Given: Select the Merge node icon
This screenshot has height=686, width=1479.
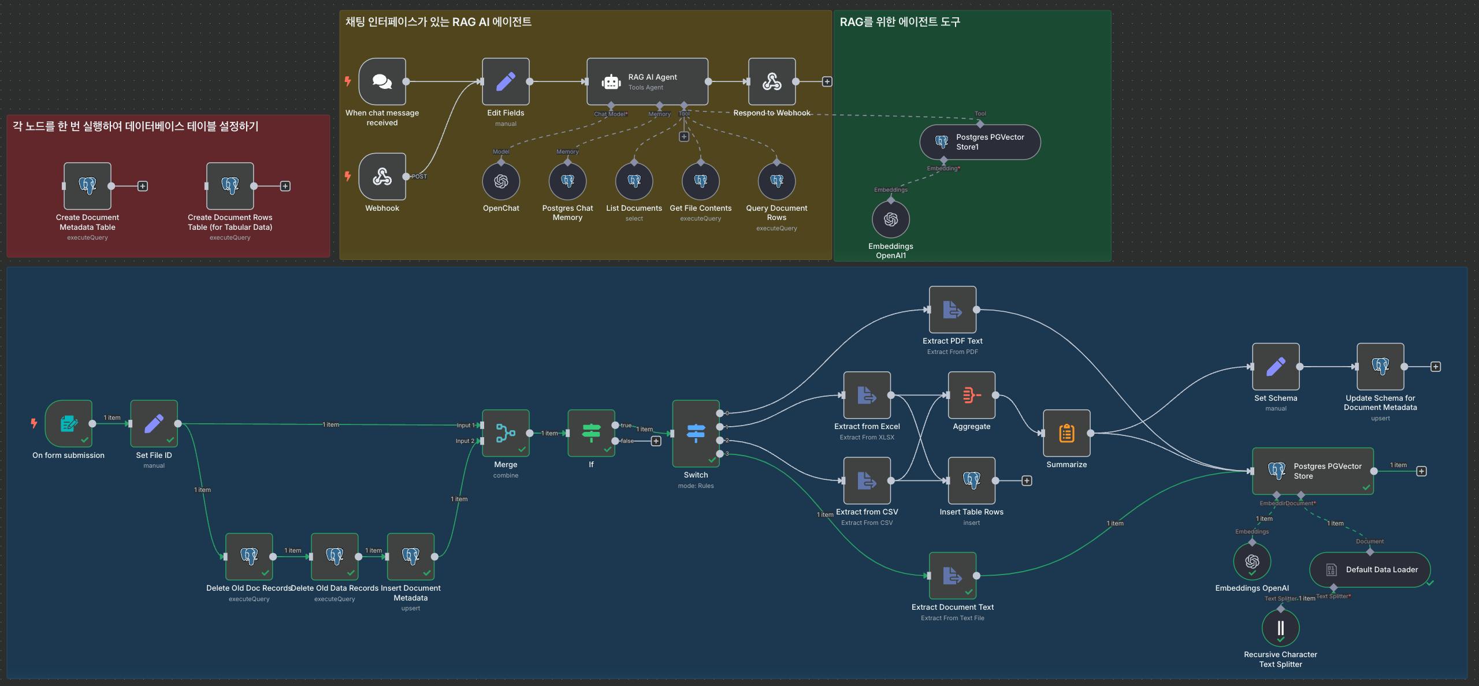Looking at the screenshot, I should (x=506, y=433).
